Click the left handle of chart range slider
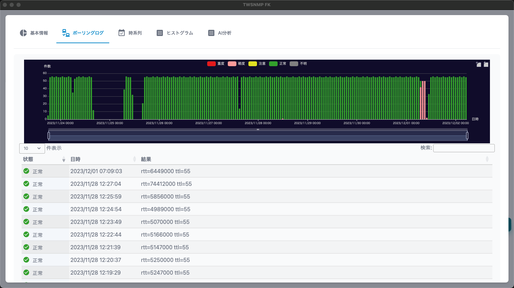 (48, 136)
